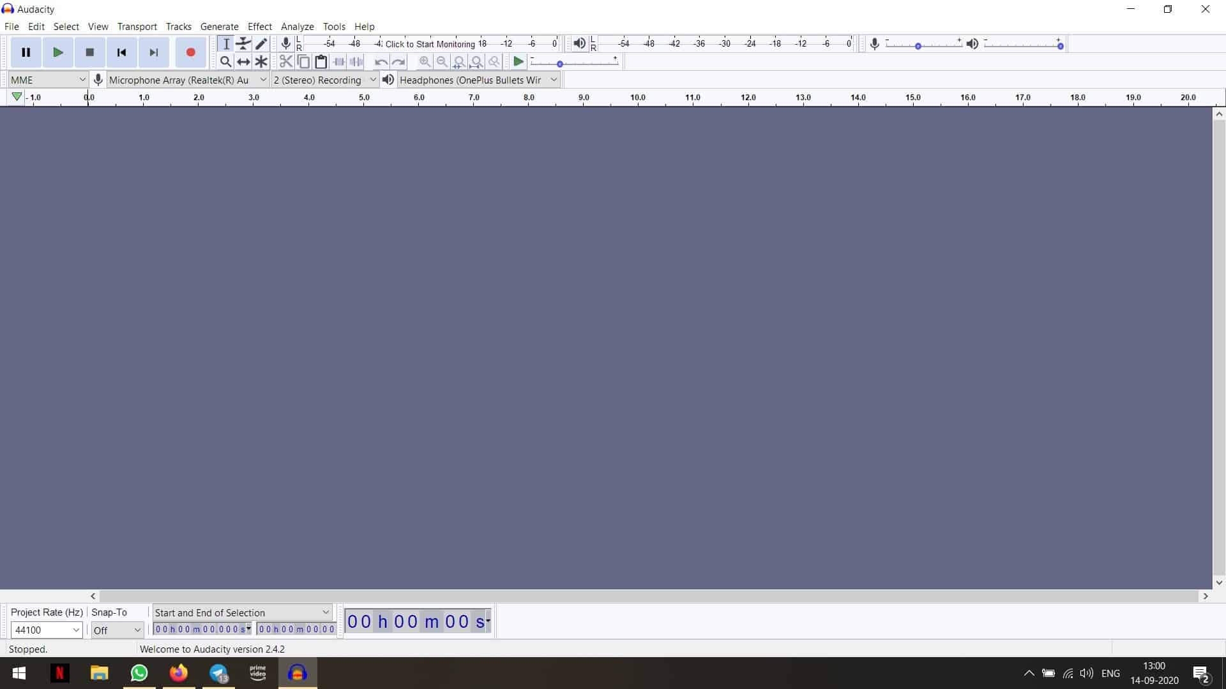
Task: Adjust the recording volume slider
Action: tap(918, 46)
